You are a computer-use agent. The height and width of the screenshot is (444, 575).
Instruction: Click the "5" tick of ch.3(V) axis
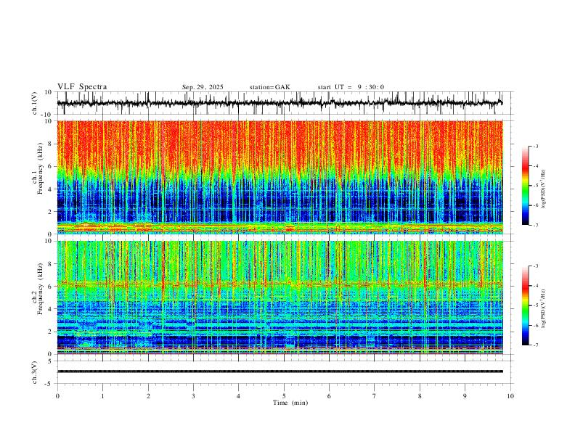[50, 361]
